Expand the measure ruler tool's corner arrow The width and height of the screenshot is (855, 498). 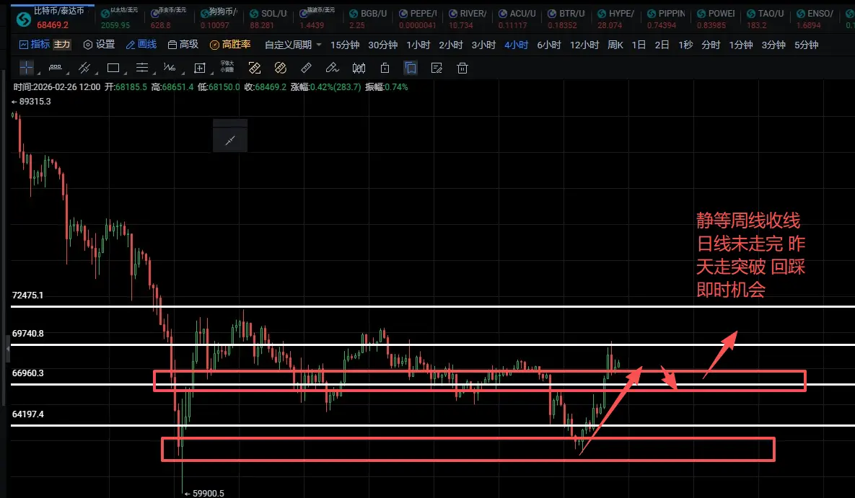point(68,74)
